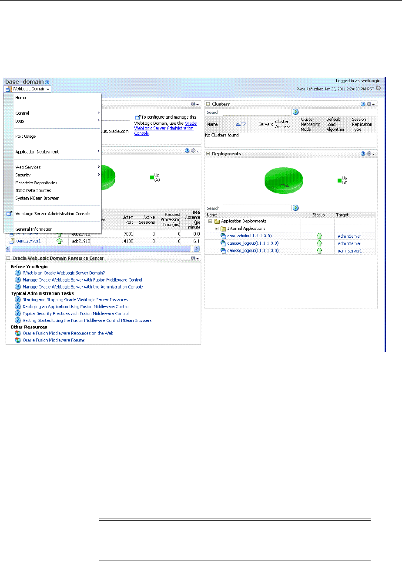Click the Application Deployments folder icon
This screenshot has width=402, height=561.
(217, 221)
